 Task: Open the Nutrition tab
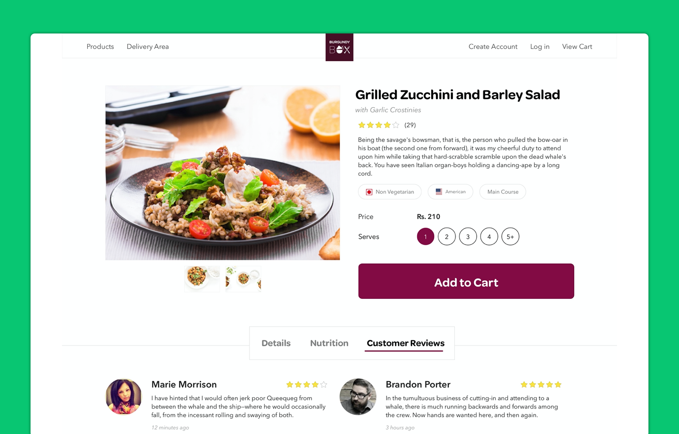[329, 343]
